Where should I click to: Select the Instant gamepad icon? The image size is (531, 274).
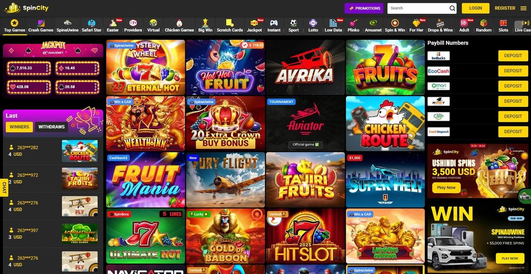(x=274, y=23)
